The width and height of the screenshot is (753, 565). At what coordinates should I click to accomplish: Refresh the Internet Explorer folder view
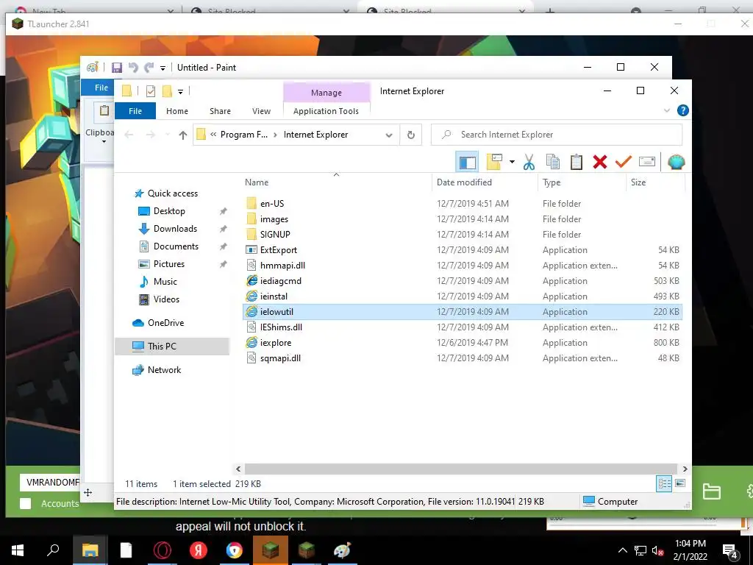click(x=410, y=135)
